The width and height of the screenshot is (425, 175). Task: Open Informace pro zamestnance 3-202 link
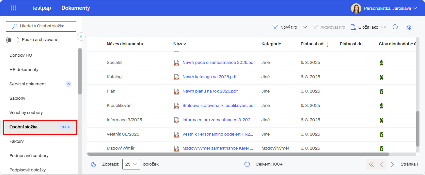[218, 120]
